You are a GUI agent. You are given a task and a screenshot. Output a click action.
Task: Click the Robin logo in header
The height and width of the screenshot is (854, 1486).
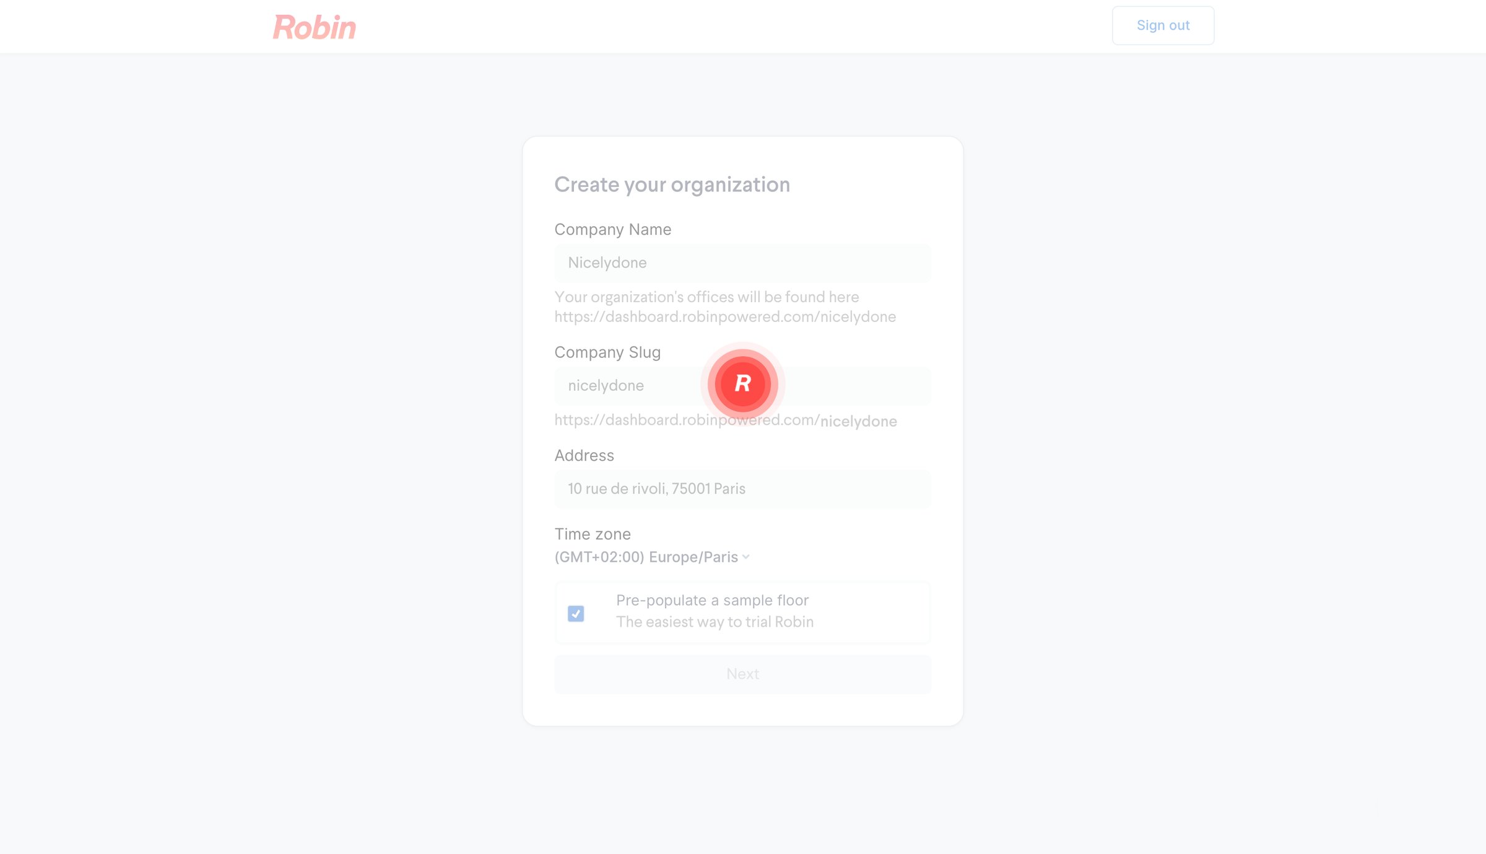(x=315, y=27)
